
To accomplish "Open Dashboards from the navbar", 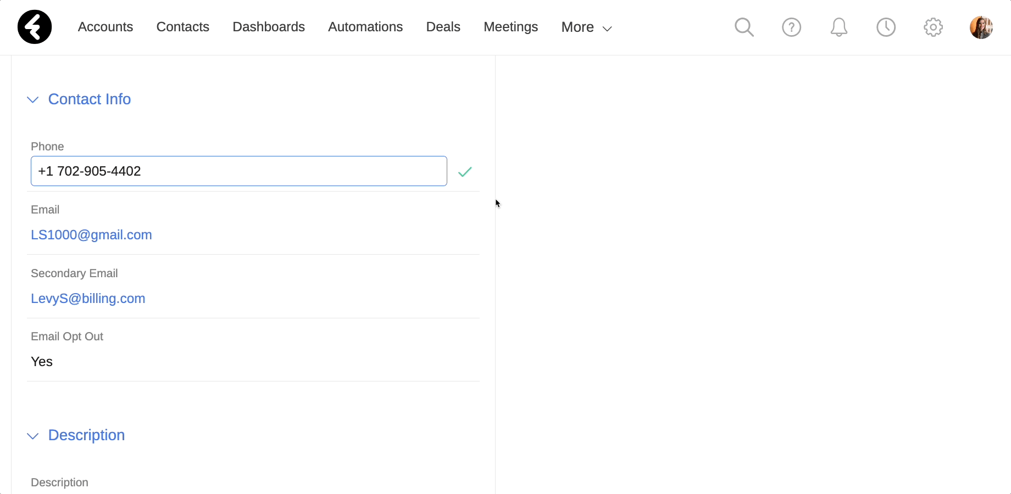I will point(269,27).
